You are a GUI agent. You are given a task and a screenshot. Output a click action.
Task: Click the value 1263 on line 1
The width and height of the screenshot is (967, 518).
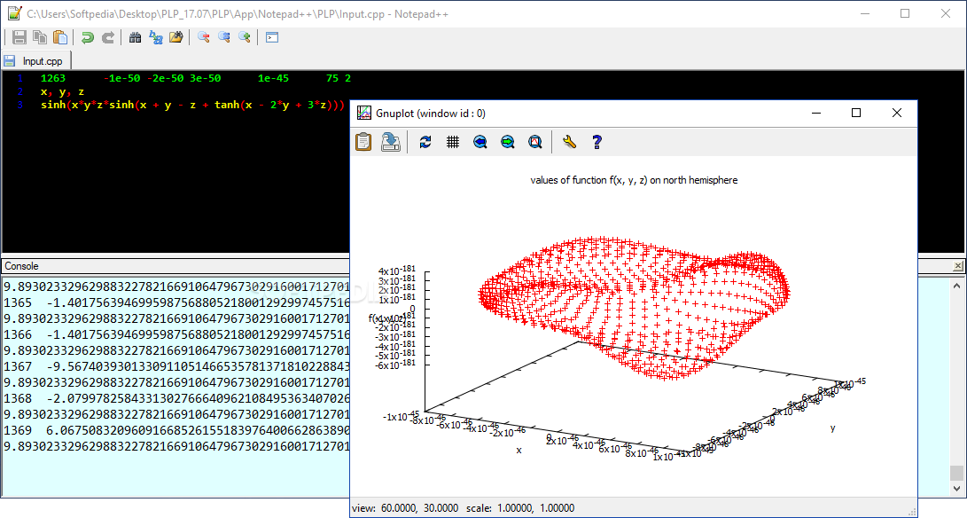53,78
